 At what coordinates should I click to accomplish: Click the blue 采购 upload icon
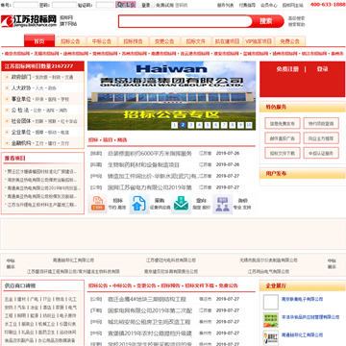(x=139, y=204)
